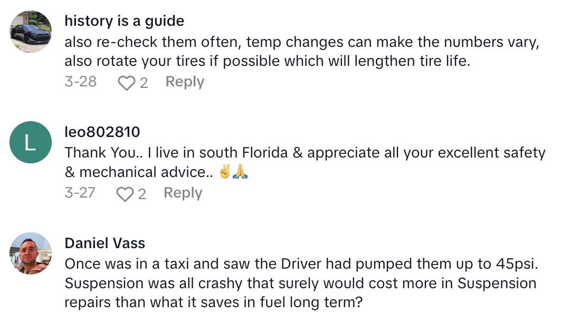Click the 3-28 timestamp on the top comment
570x314 pixels.
click(80, 82)
